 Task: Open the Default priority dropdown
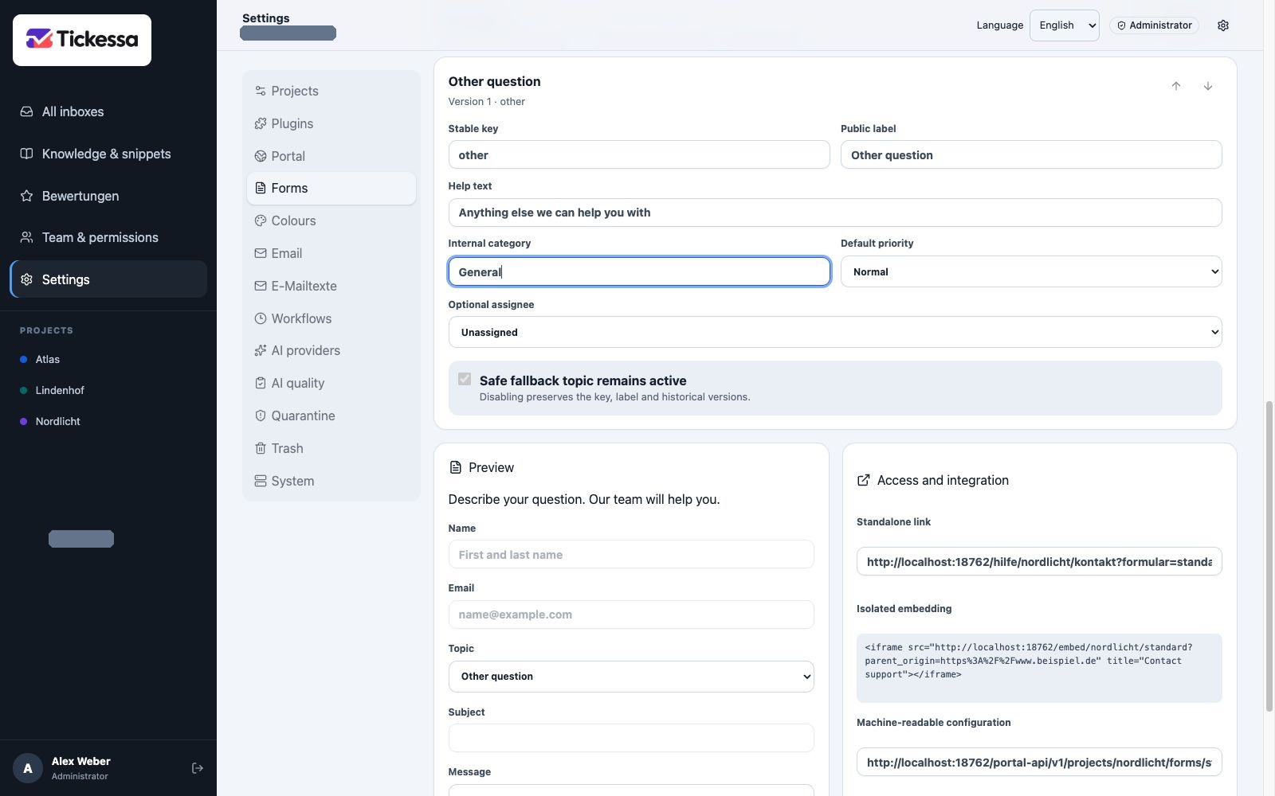pos(1031,271)
